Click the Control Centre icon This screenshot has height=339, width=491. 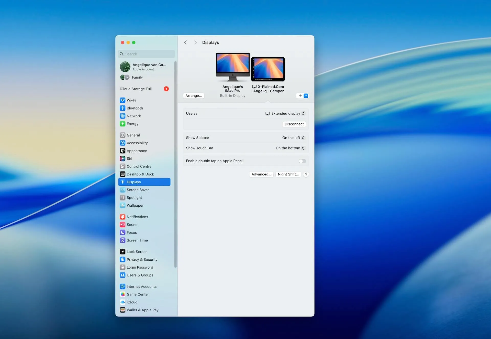tap(122, 166)
